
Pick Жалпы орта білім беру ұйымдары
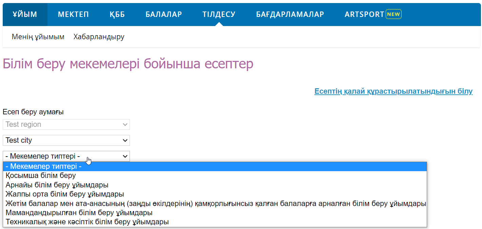click(65, 194)
